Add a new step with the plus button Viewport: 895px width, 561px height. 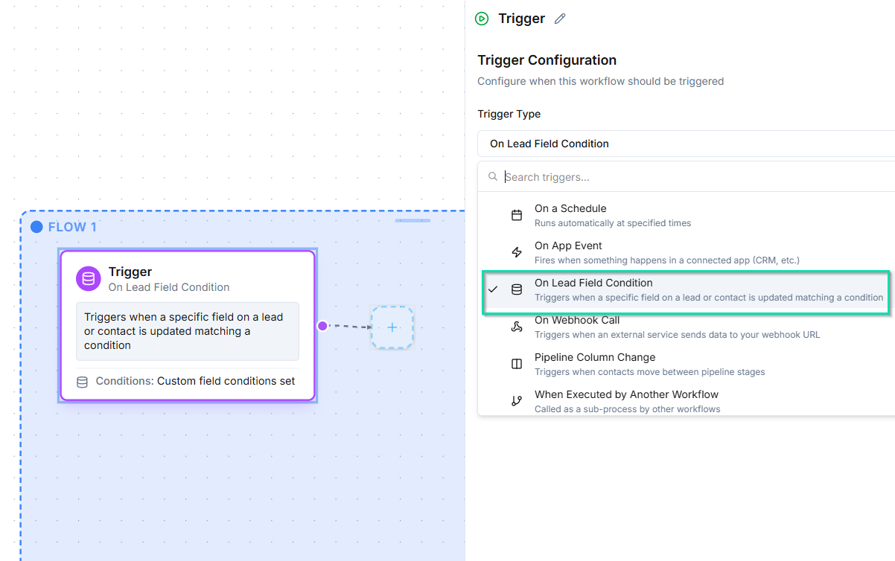coord(392,327)
